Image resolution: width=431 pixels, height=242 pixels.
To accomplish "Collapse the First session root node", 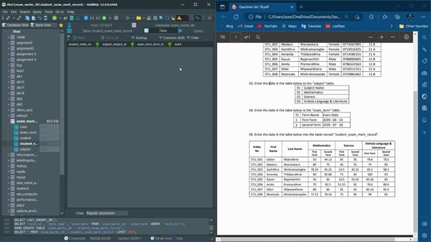I will point(5,32).
